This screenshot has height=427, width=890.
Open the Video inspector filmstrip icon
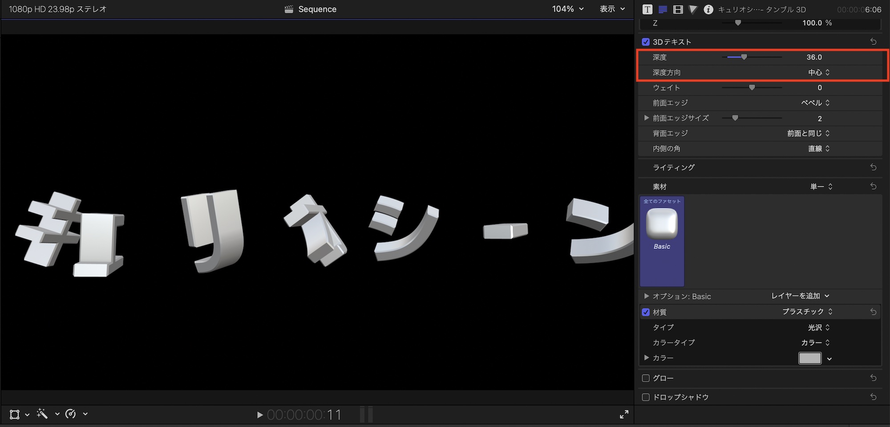(678, 9)
